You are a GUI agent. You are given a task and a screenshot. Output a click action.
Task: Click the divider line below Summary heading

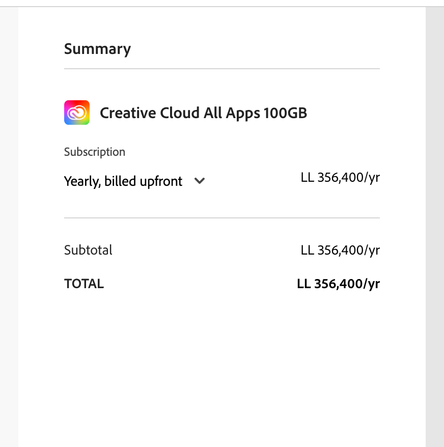point(221,69)
